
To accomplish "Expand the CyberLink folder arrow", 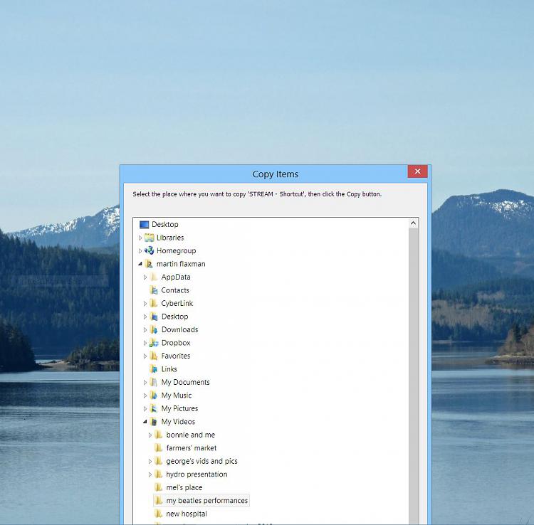I will point(145,304).
